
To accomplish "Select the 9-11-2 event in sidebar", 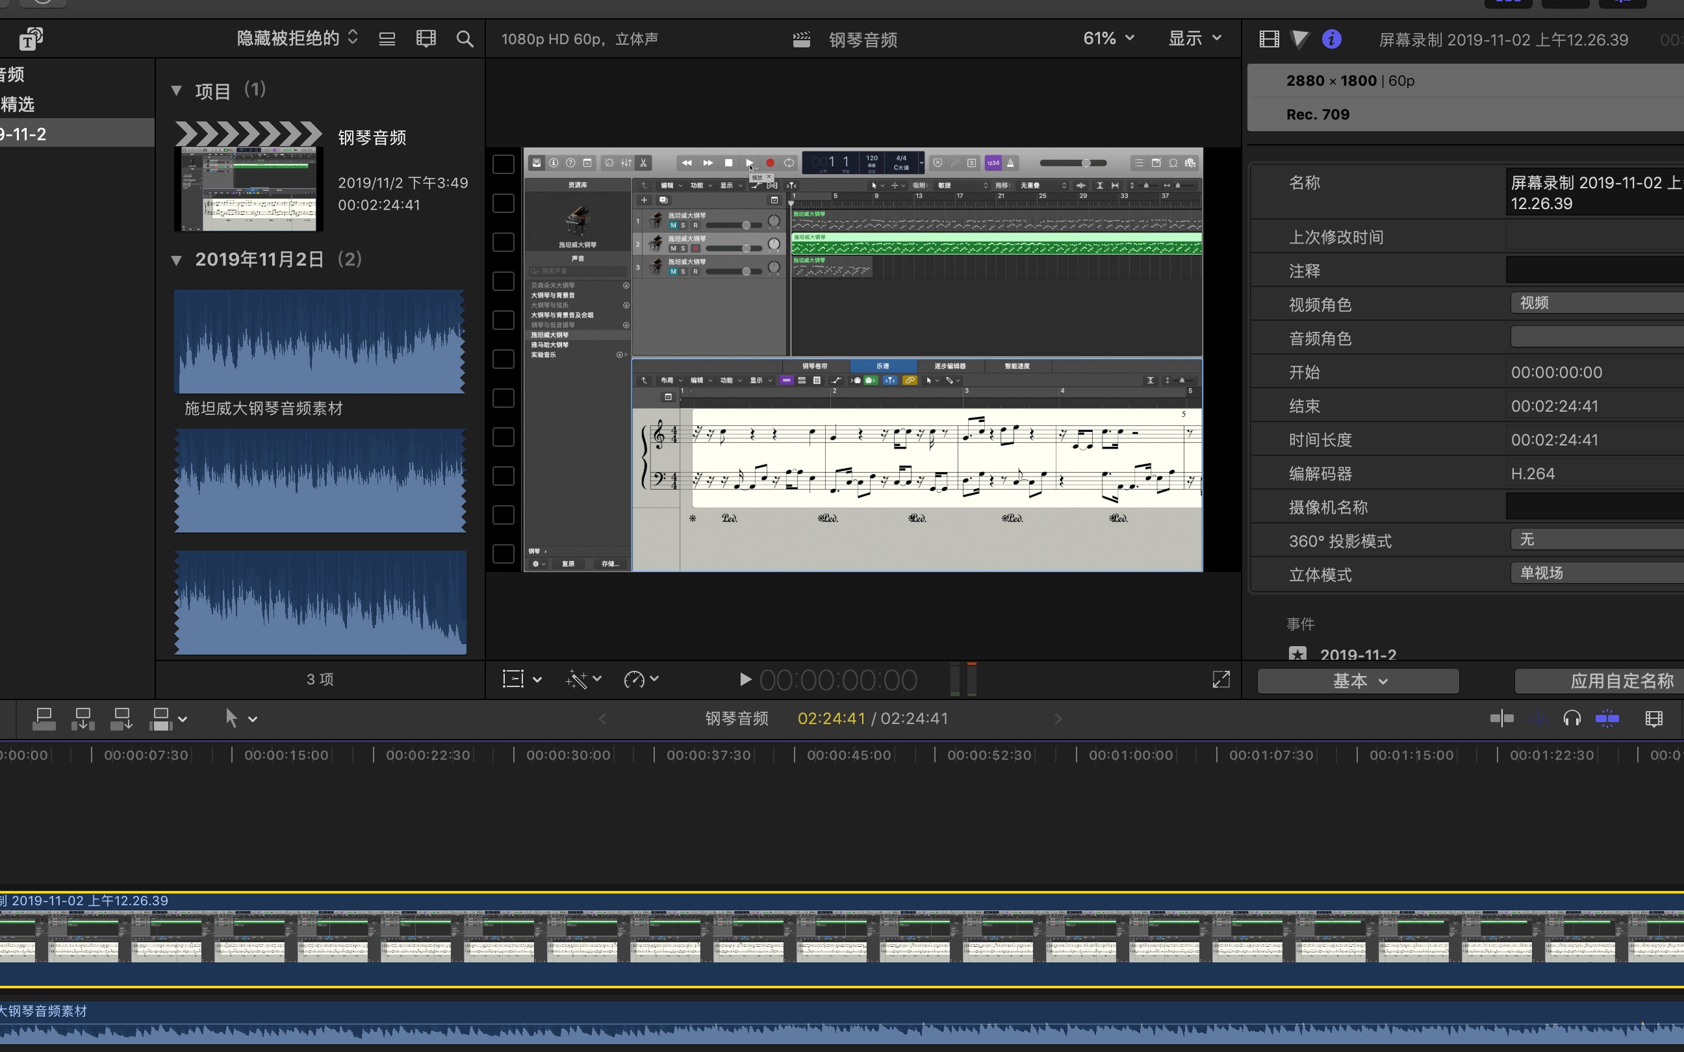I will (77, 134).
